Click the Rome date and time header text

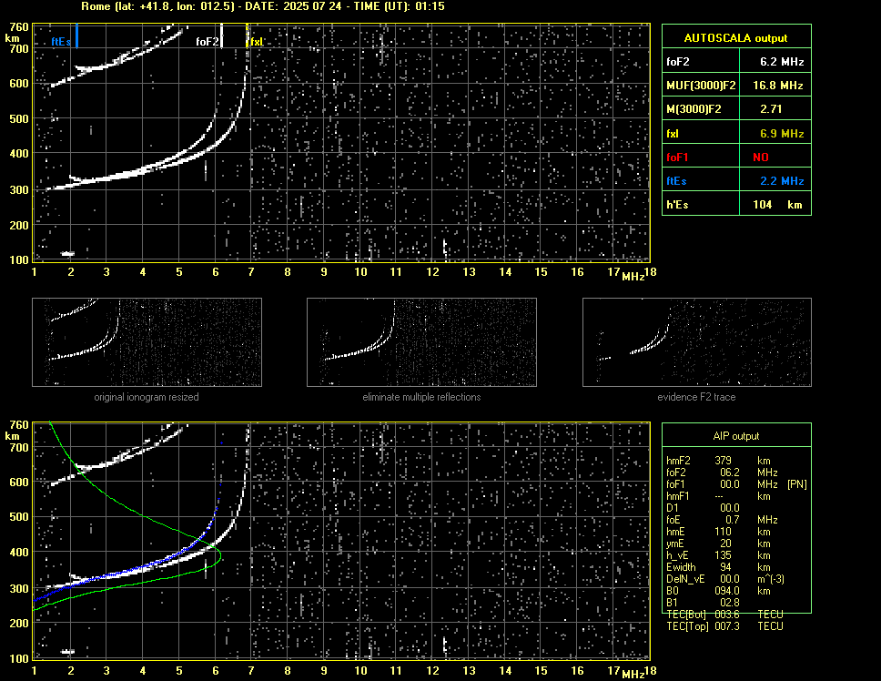click(262, 6)
